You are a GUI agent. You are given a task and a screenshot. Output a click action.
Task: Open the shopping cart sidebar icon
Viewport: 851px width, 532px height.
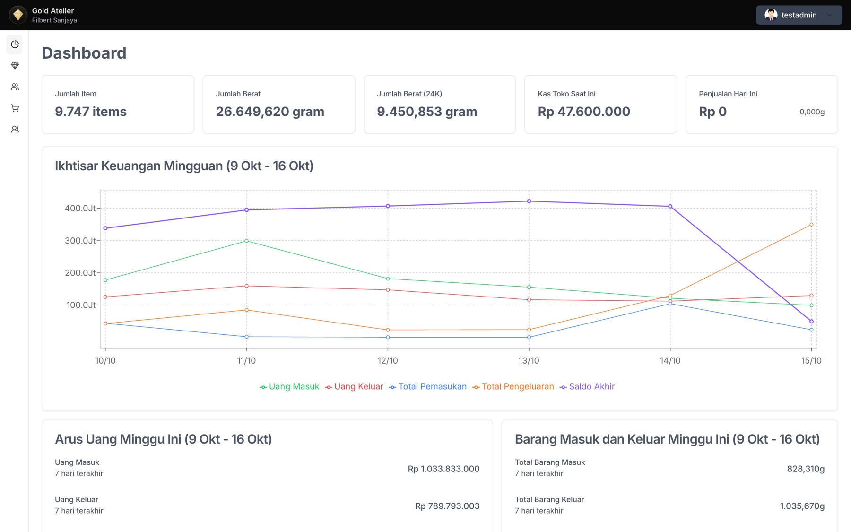(15, 108)
